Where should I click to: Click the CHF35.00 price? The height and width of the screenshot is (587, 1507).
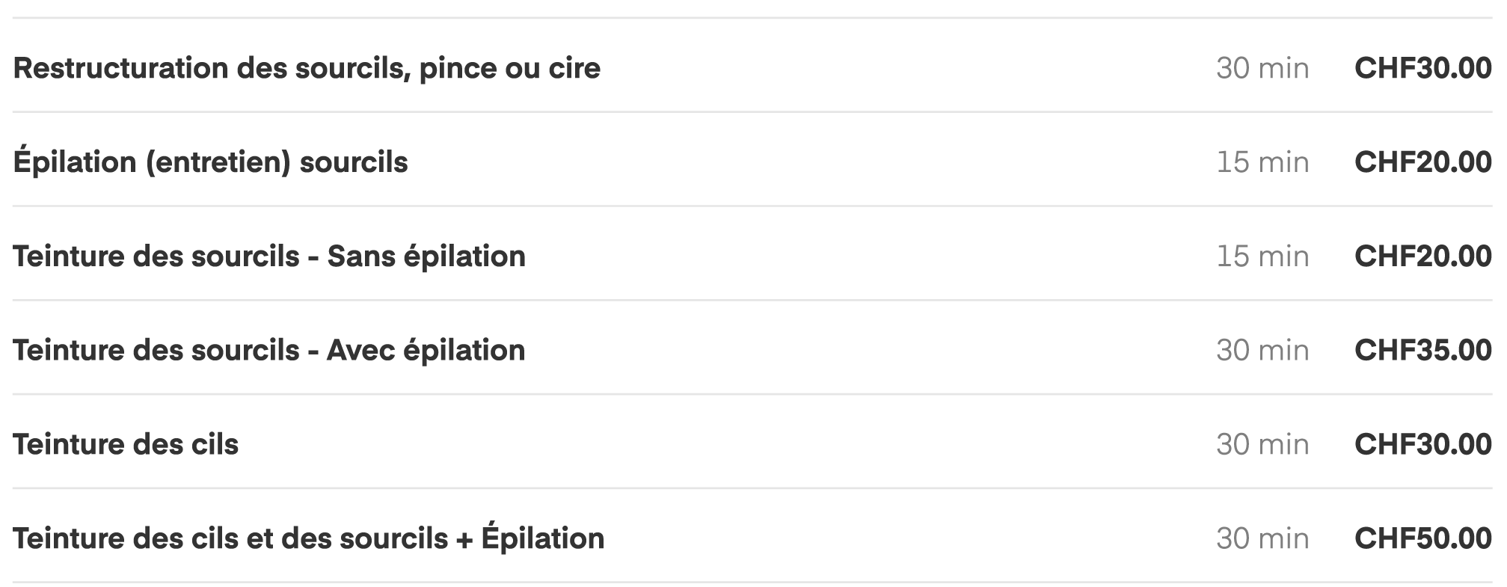pyautogui.click(x=1422, y=351)
